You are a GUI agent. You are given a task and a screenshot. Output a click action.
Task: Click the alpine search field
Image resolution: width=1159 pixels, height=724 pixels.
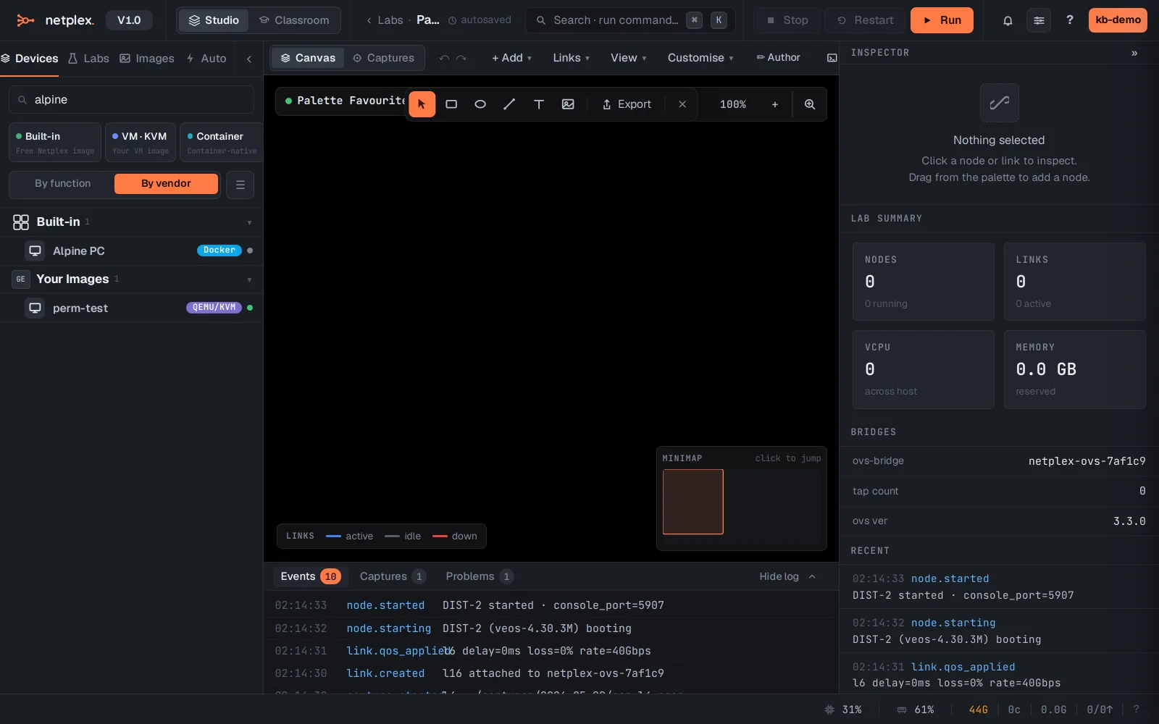pyautogui.click(x=131, y=100)
